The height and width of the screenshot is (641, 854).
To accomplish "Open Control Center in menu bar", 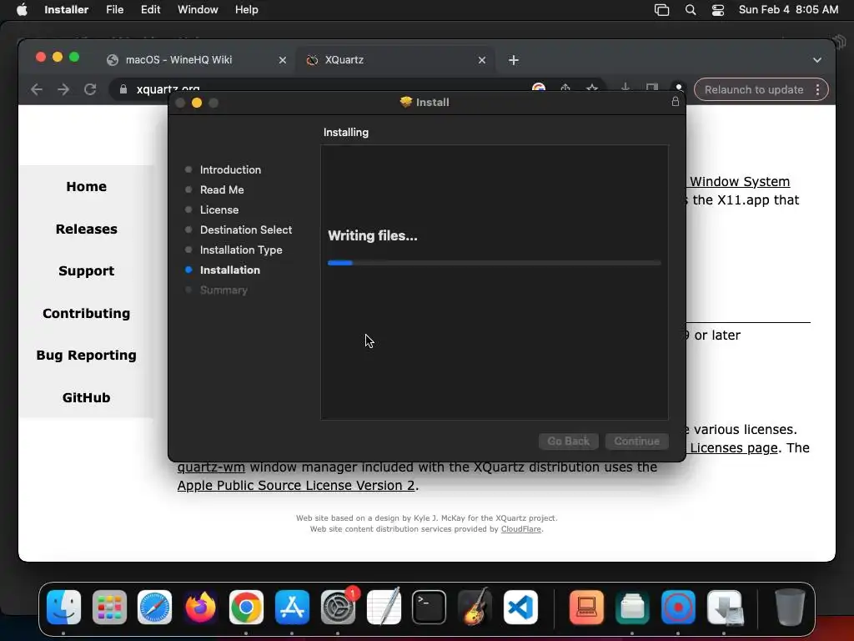I will [x=718, y=10].
